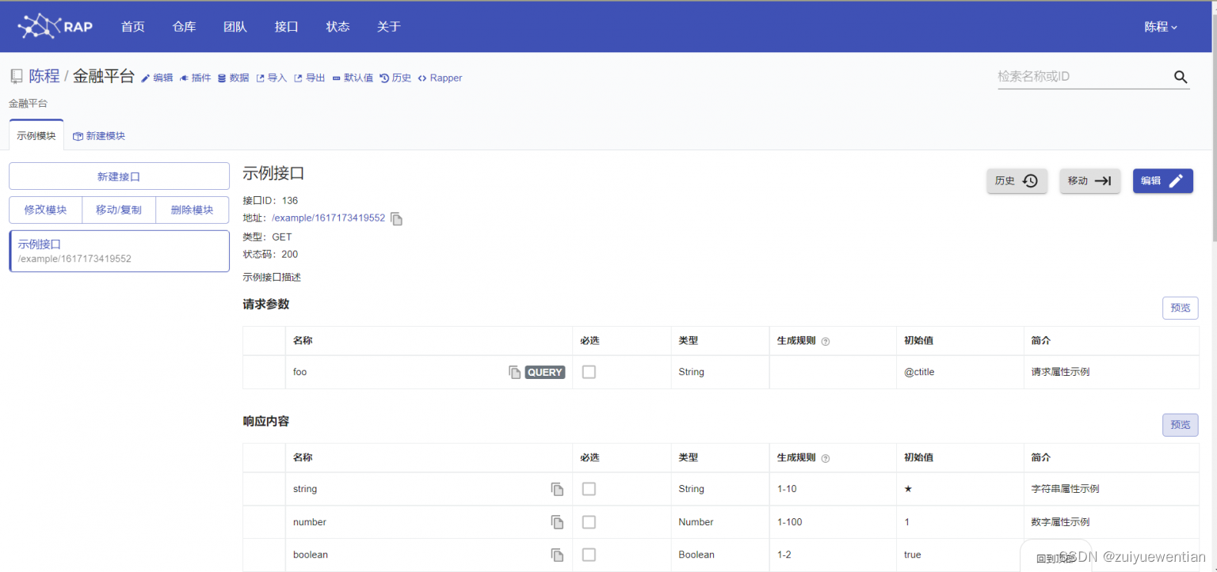Open the 陈程 user dropdown menu

click(1160, 25)
